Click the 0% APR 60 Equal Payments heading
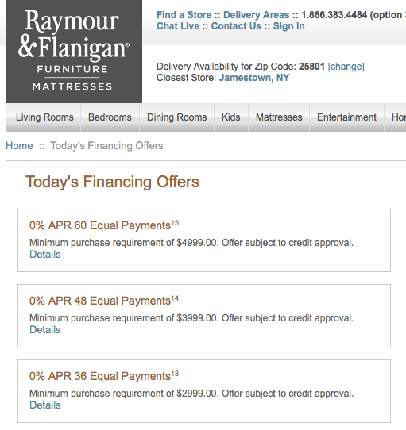 [104, 225]
